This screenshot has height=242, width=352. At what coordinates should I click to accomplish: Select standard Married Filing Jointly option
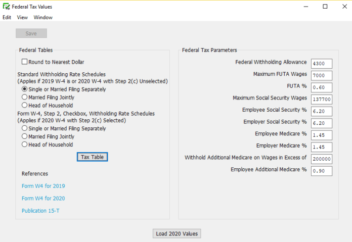click(x=24, y=98)
